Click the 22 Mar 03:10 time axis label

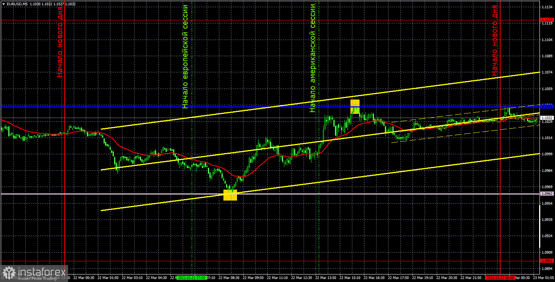pos(132,277)
